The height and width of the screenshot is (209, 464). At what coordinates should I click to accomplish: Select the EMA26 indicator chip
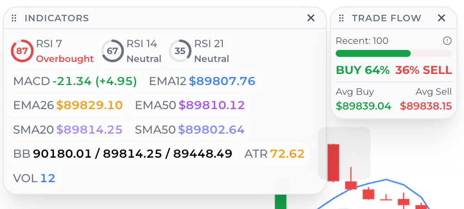click(68, 105)
